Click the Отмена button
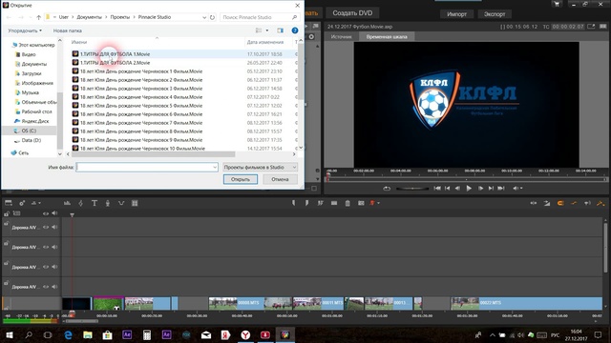 click(280, 179)
